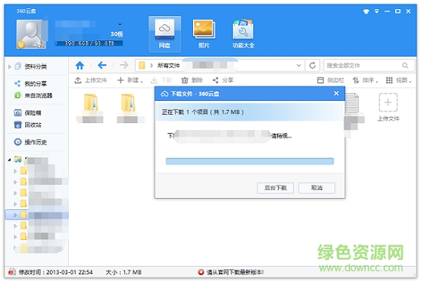Screen dimensions: 421x282
Task: Click 所有文件 in the path bar
Action: tap(168, 66)
